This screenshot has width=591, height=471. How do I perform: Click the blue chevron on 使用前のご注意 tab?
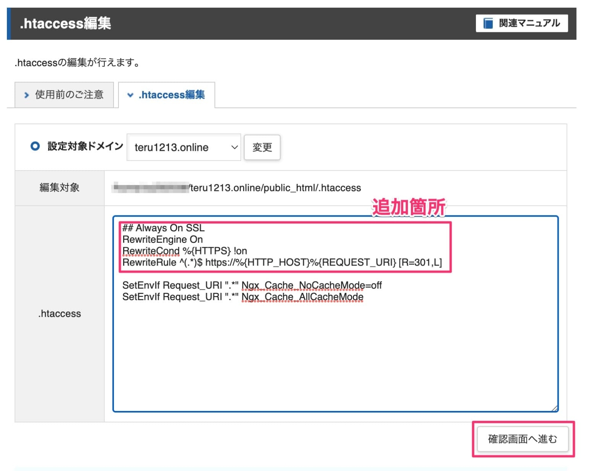26,95
